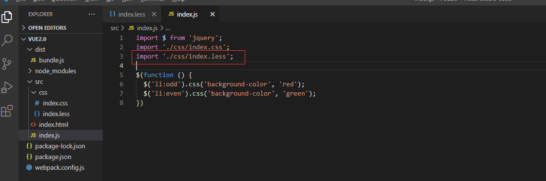Expand the OPEN EDITORS section

[x=60, y=28]
